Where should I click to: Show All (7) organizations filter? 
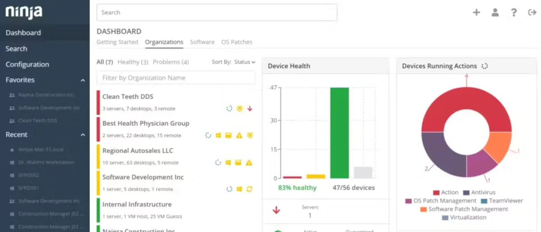pos(105,62)
